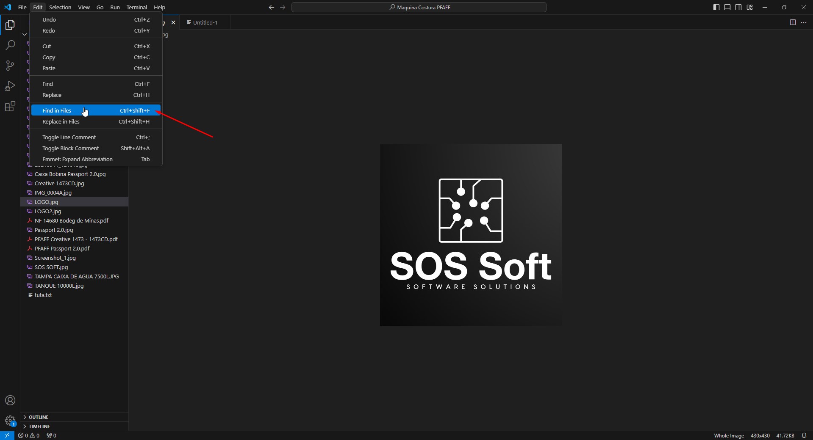Expand the TIMELINE section

coord(39,426)
